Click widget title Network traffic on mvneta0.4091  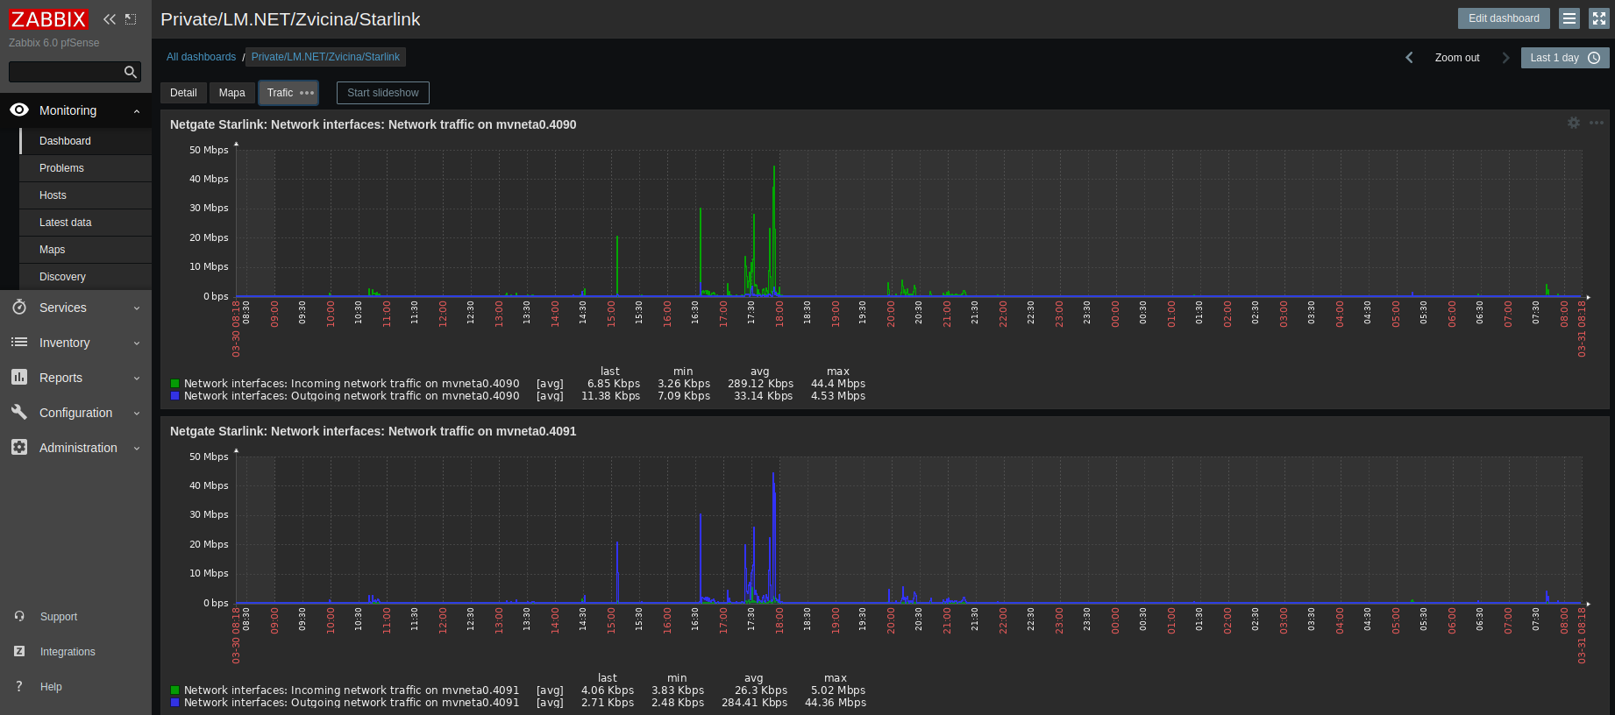click(373, 431)
